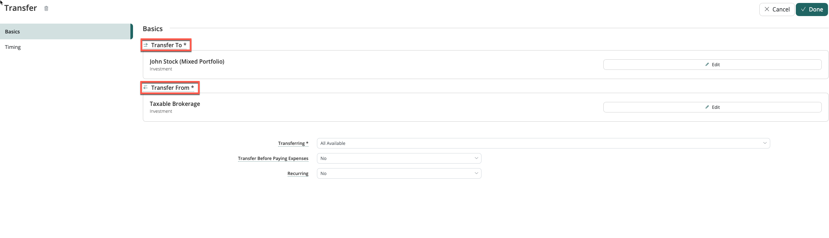Select the John Stock (Mixed Portfolio) account name
The height and width of the screenshot is (238, 829).
(x=187, y=62)
